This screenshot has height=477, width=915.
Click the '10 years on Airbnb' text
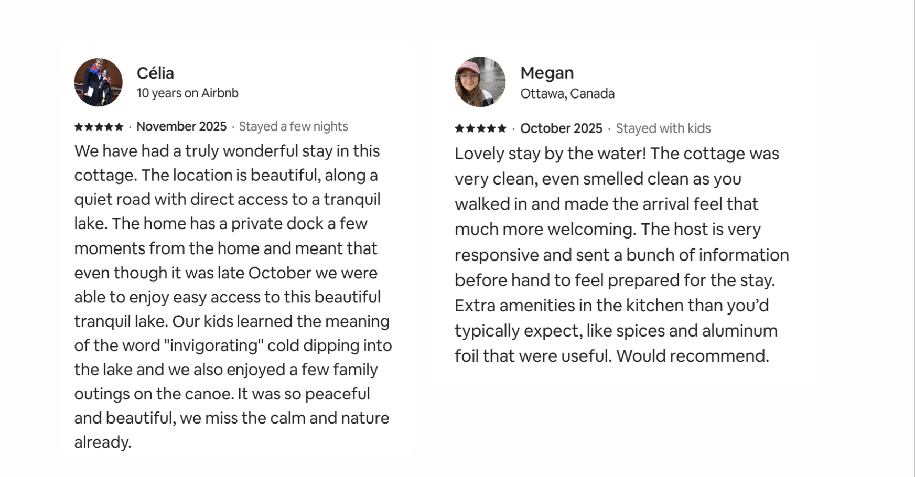pyautogui.click(x=187, y=93)
